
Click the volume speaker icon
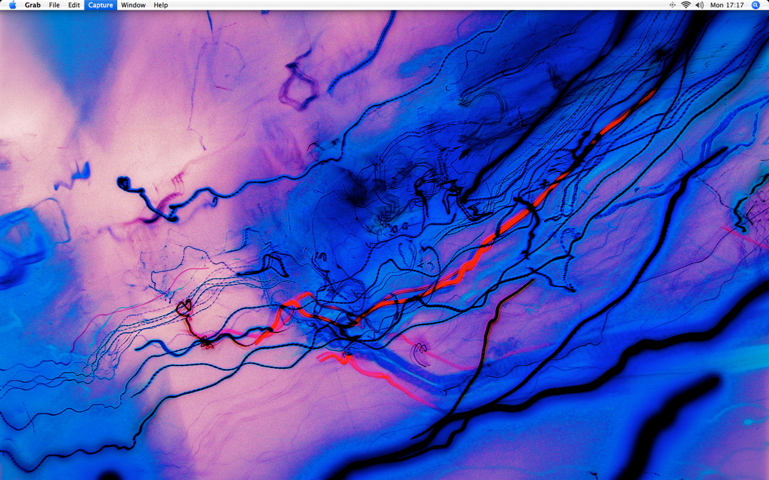point(699,5)
